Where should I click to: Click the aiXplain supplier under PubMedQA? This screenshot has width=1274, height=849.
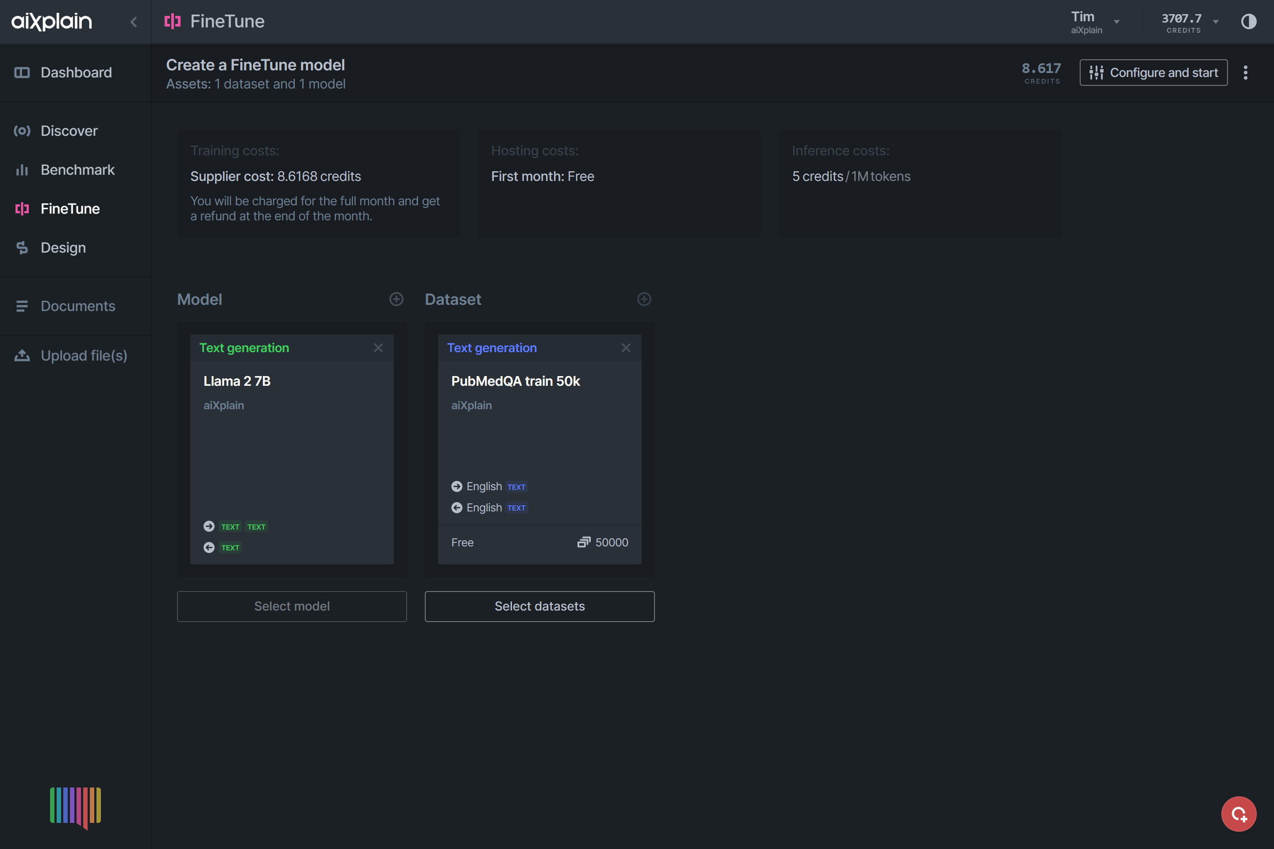(472, 405)
